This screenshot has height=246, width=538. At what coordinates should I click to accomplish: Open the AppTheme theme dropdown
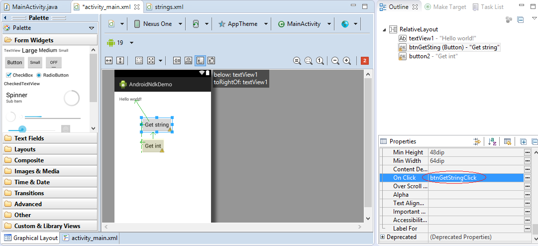pos(243,24)
